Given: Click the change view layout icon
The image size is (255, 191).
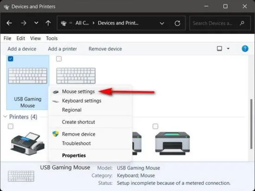Looking at the screenshot, I should 219,49.
